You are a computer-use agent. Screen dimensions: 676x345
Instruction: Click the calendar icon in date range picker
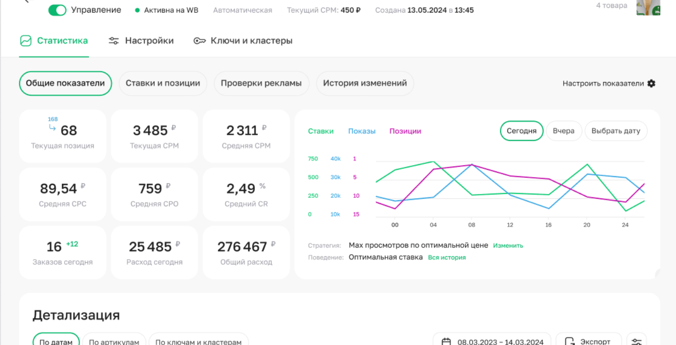point(446,341)
